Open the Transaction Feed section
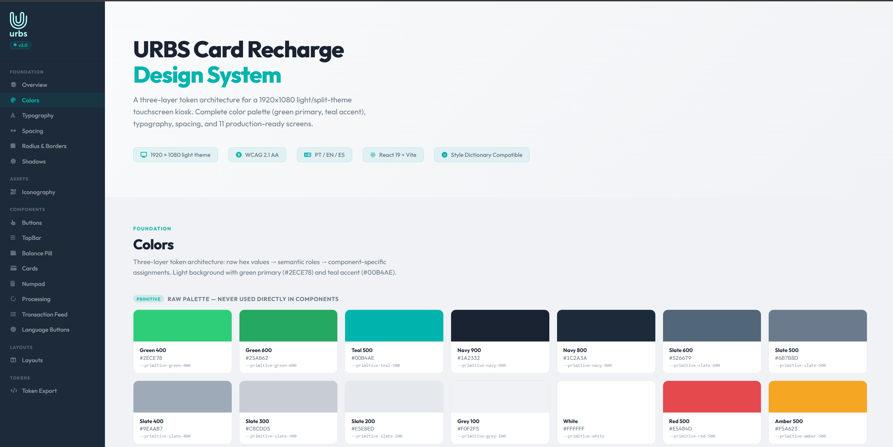893x447 pixels. [44, 314]
